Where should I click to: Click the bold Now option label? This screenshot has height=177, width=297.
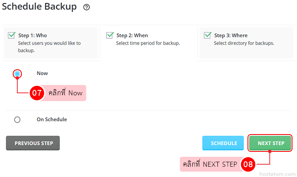tap(42, 73)
